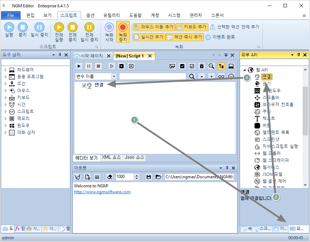
Task: Pin the 외부 API panel
Action: pyautogui.click(x=298, y=55)
